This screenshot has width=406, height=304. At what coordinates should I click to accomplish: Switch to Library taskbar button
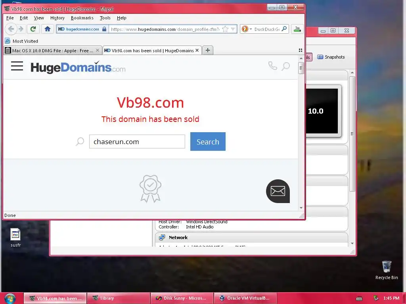119,298
